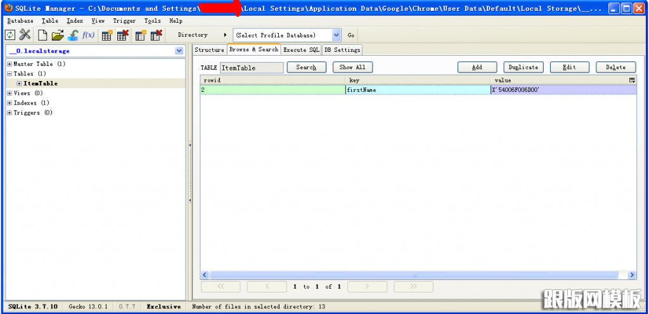Collapse the Tables node
This screenshot has width=649, height=314.
10,73
